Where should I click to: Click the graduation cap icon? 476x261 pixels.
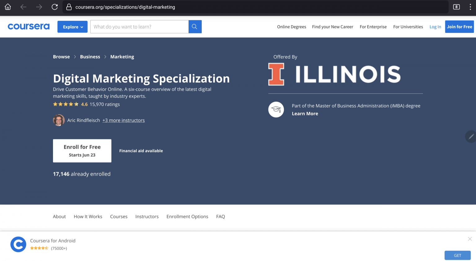(x=276, y=109)
